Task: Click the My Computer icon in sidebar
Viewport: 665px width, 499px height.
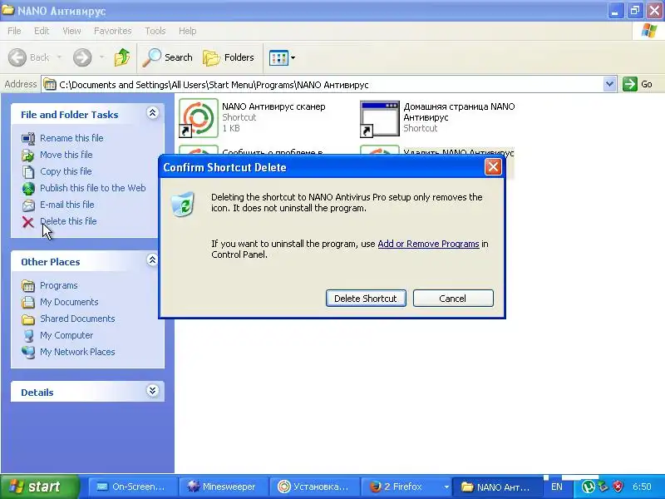Action: (x=28, y=335)
